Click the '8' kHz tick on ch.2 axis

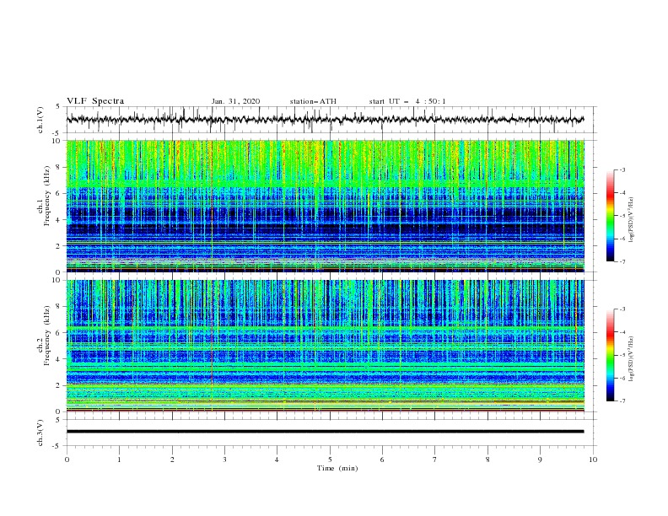(x=59, y=306)
